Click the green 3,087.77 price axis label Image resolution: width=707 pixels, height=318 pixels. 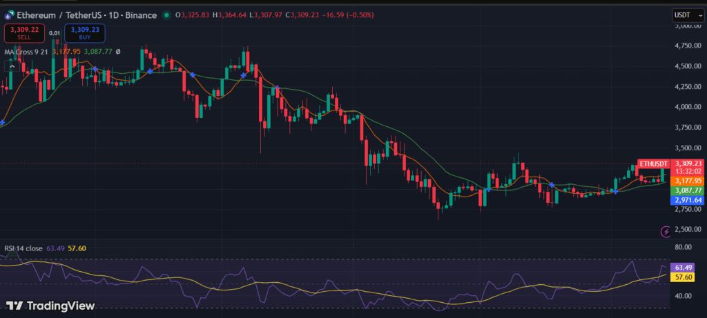click(x=688, y=190)
